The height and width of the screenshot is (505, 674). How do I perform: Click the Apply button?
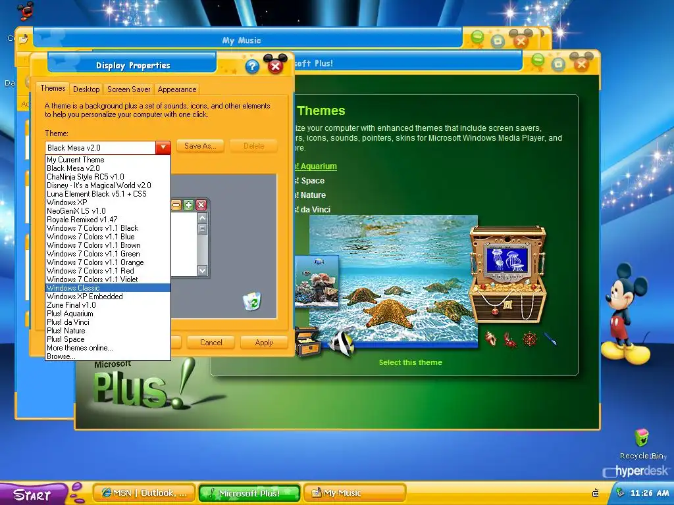pos(263,342)
